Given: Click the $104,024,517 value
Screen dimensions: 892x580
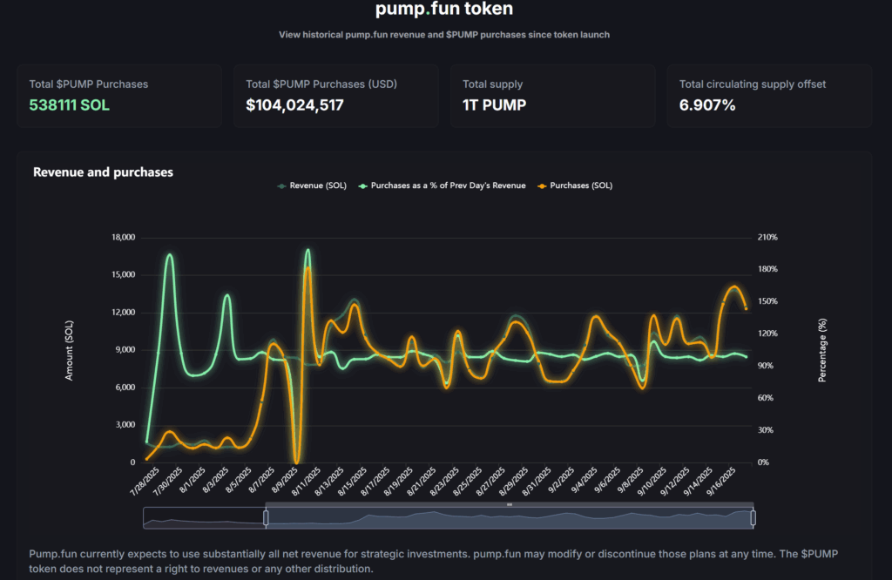Looking at the screenshot, I should [294, 105].
